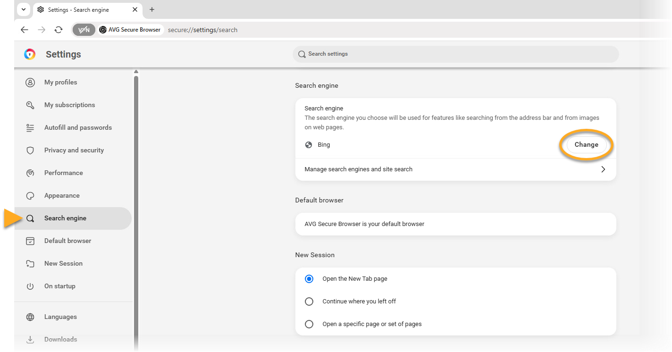
Task: Click the browser reload icon
Action: [59, 30]
